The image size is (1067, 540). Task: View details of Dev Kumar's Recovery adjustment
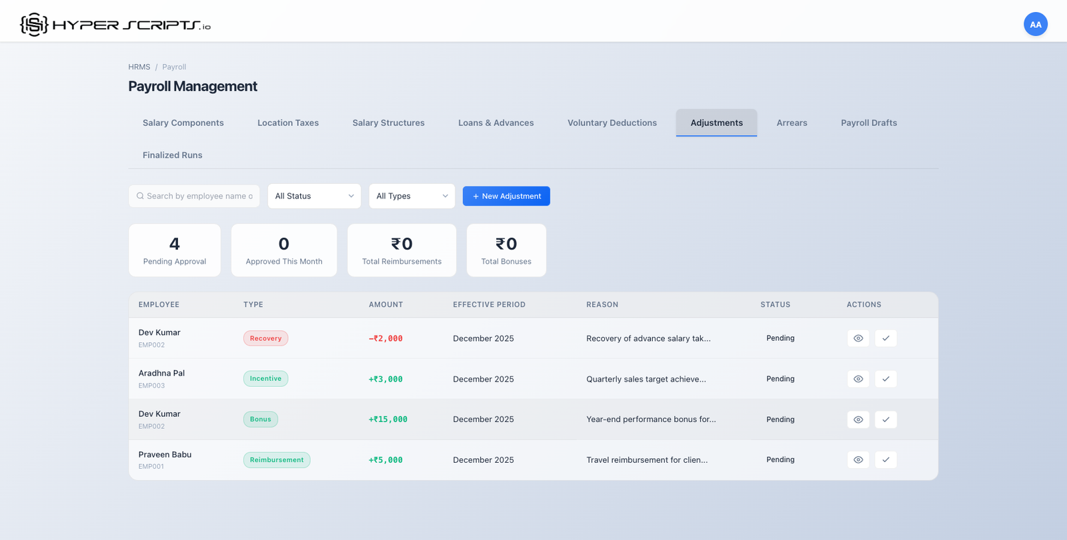point(858,338)
